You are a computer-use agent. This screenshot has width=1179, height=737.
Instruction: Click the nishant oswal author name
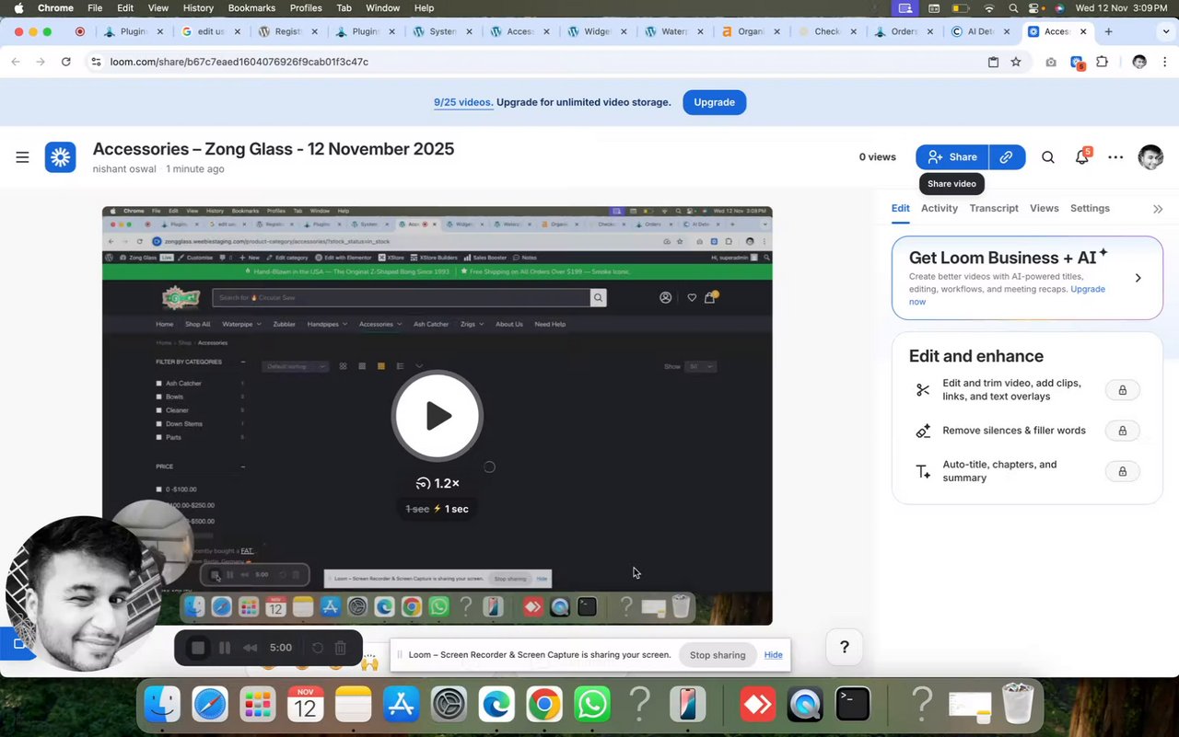(125, 169)
